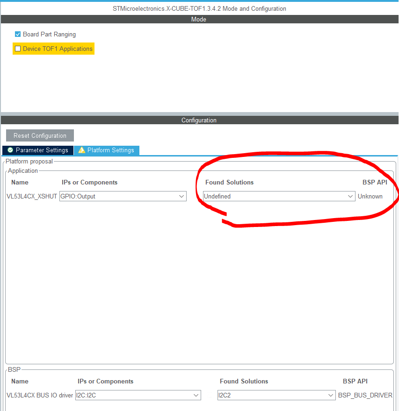Click the Unknown BSP API text
This screenshot has width=399, height=411.
point(370,196)
